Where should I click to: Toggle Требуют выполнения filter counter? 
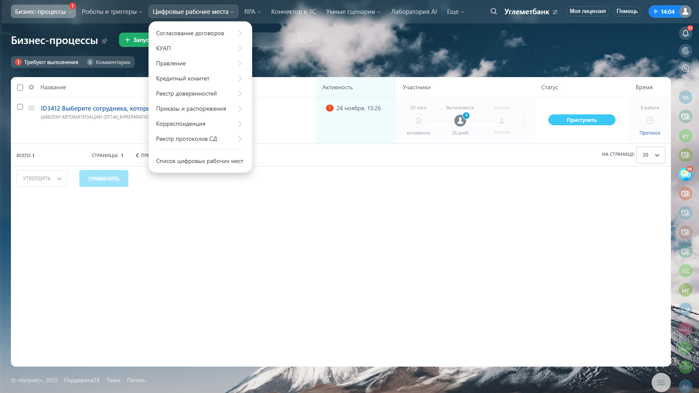click(47, 62)
